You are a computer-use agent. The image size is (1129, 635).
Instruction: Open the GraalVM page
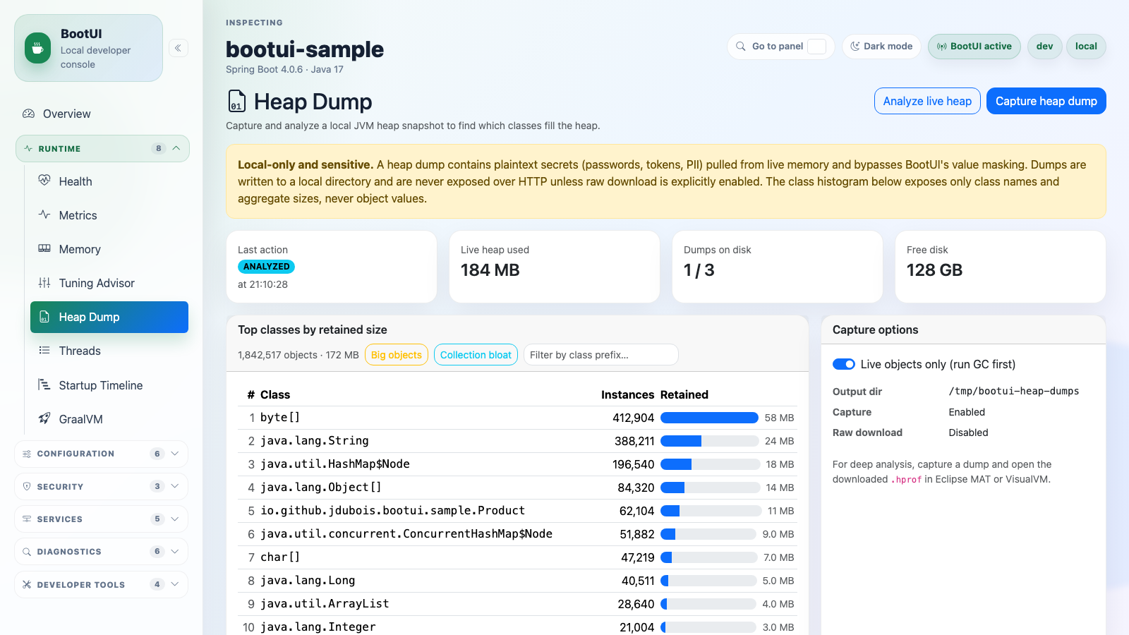point(109,419)
